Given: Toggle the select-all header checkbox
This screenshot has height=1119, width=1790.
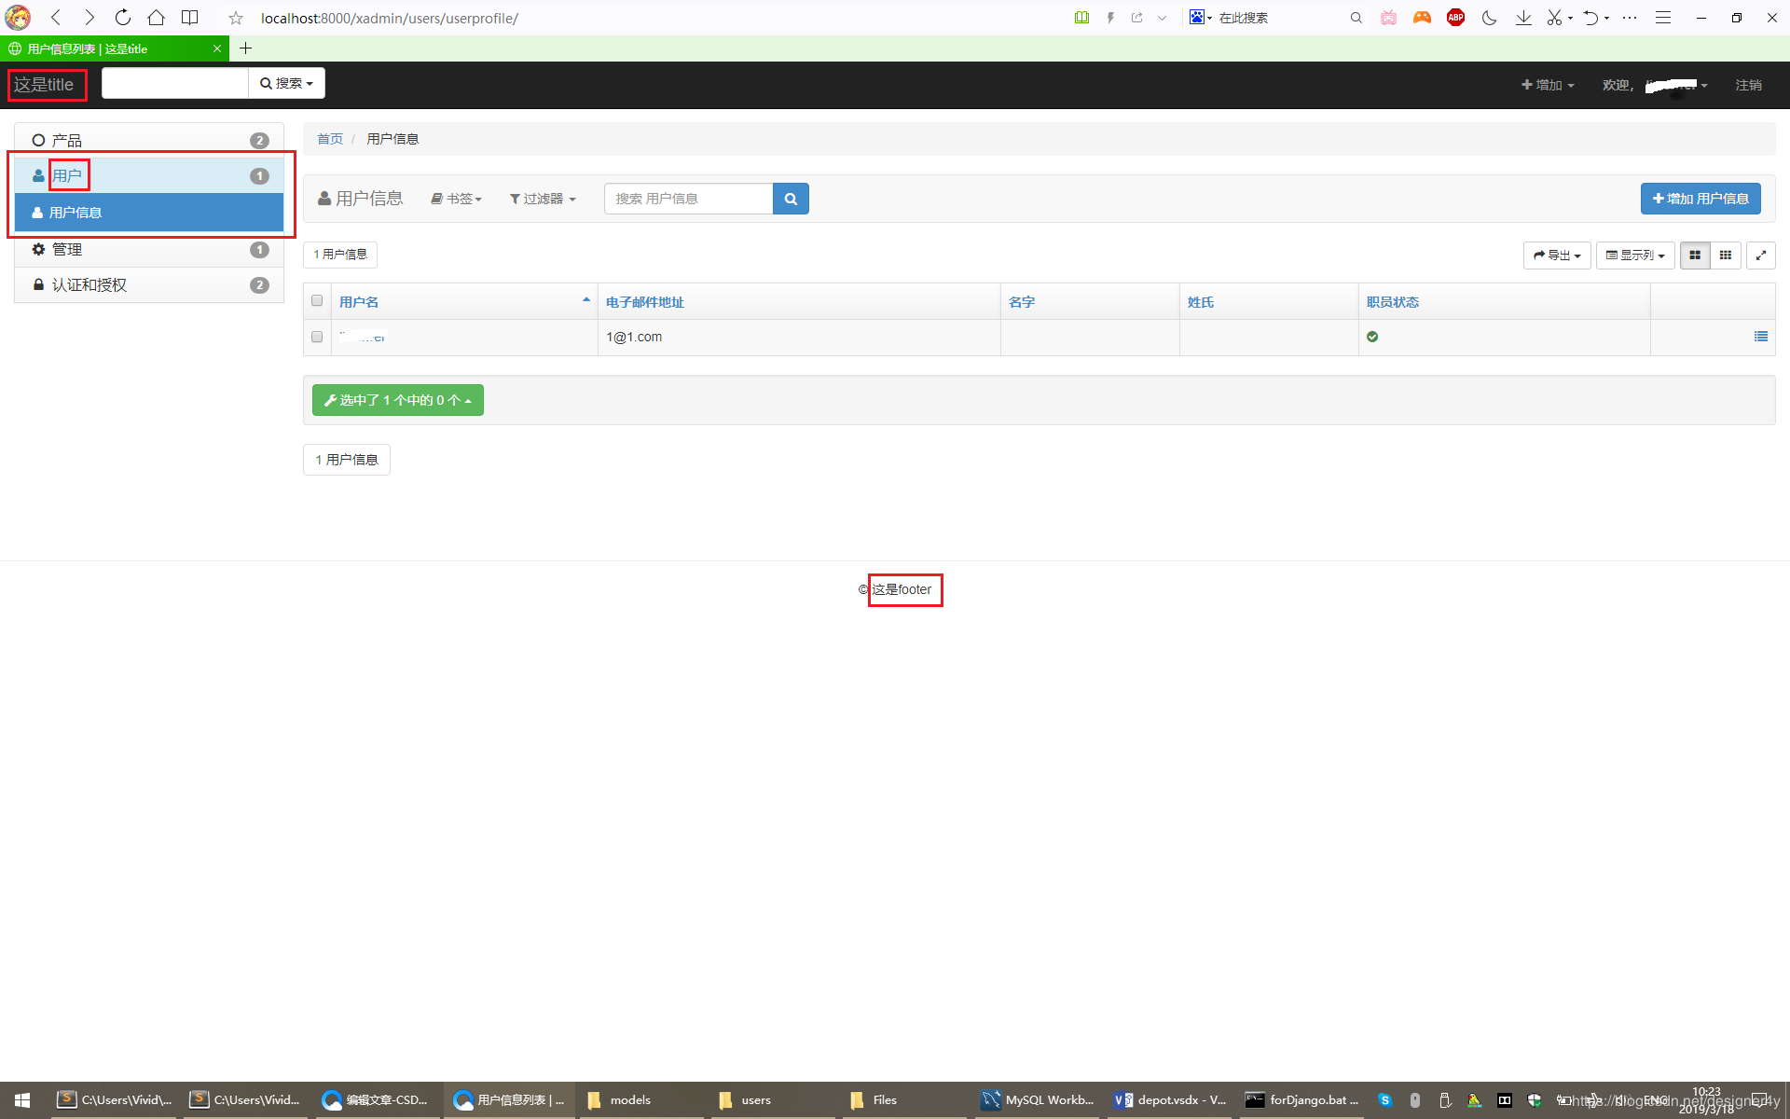Looking at the screenshot, I should [317, 301].
